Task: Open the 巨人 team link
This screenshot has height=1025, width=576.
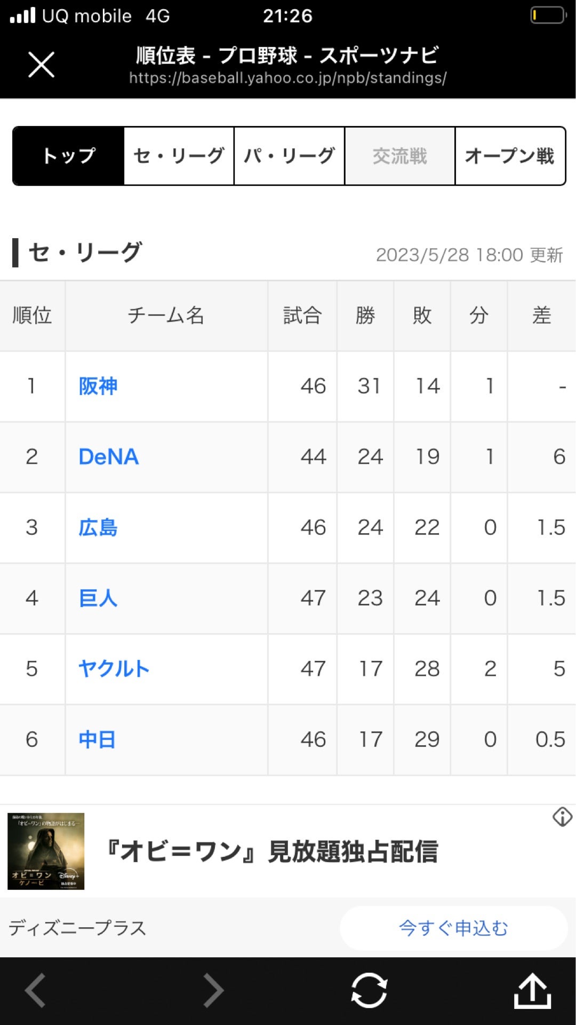Action: pos(98,598)
